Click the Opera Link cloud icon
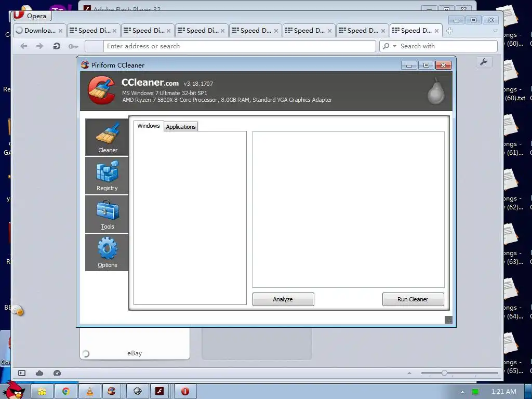The width and height of the screenshot is (532, 399). 39,373
